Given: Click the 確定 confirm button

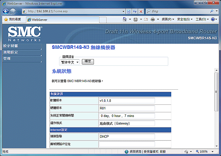Looking at the screenshot, I should point(88,62).
